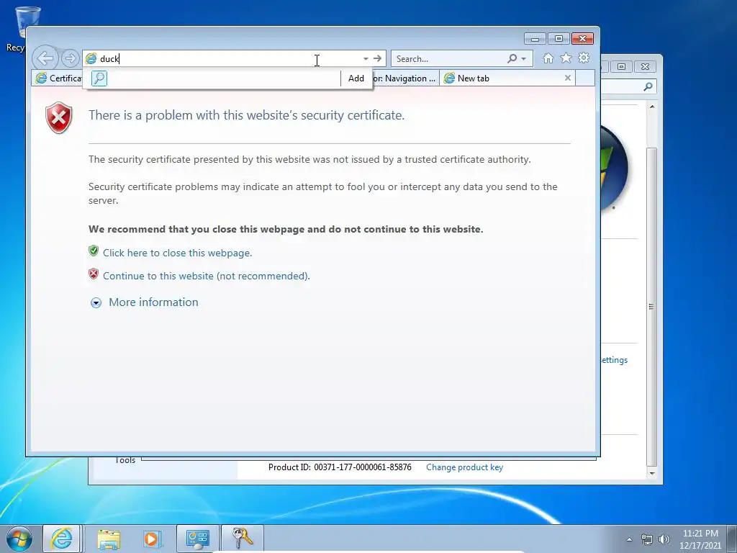Open Favorites with the star icon
The width and height of the screenshot is (737, 553).
pos(566,58)
